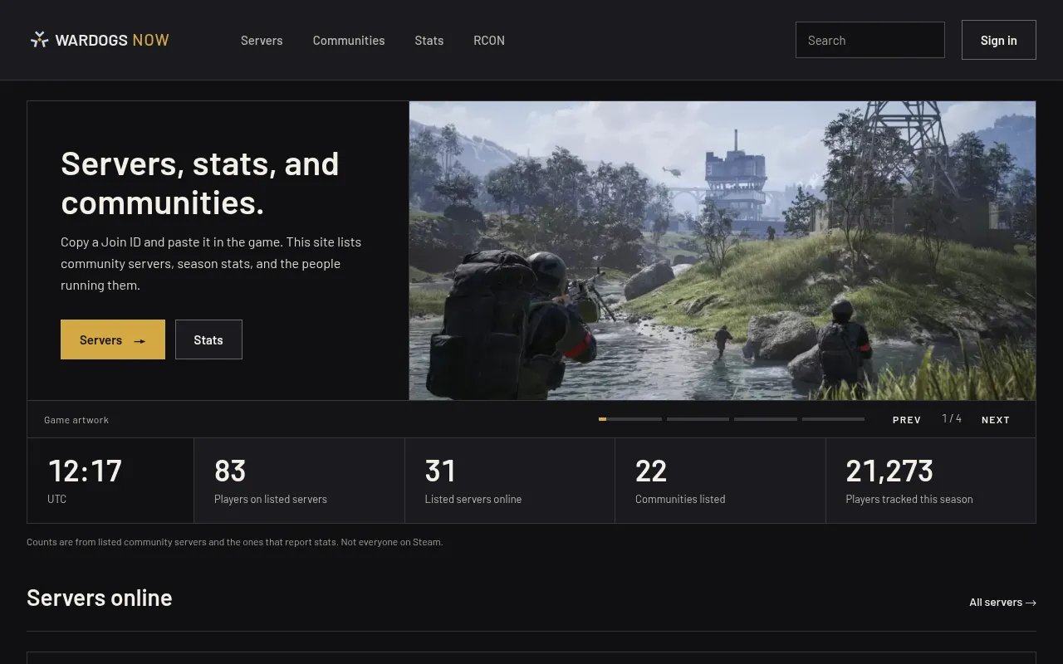Click the counts disclaimer footnote text
1063x664 pixels.
(235, 542)
